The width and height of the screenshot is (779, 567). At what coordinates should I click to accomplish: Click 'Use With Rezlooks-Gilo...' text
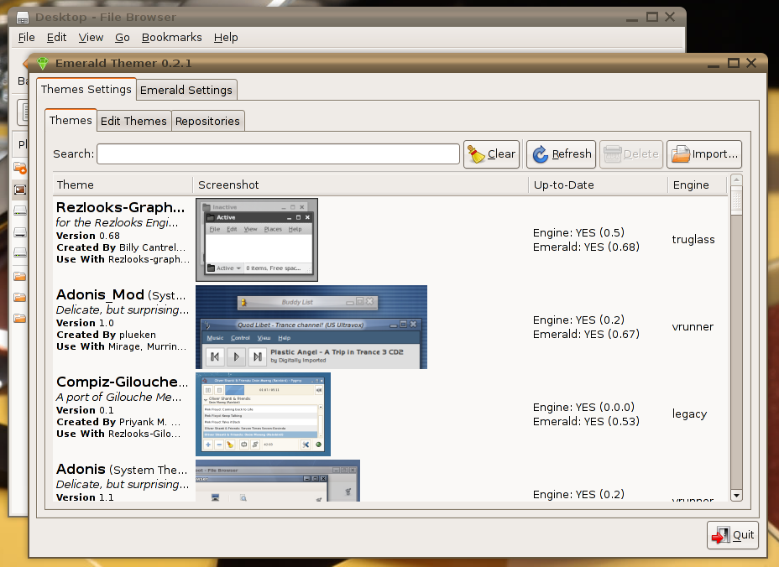(118, 434)
